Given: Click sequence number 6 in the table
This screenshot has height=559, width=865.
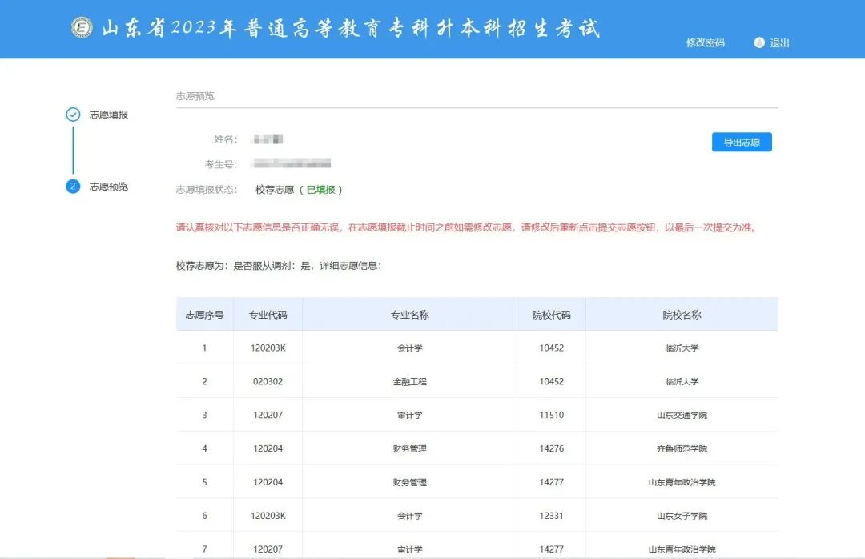Looking at the screenshot, I should click(205, 516).
